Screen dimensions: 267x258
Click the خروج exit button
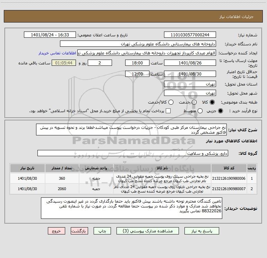[x=57, y=231]
